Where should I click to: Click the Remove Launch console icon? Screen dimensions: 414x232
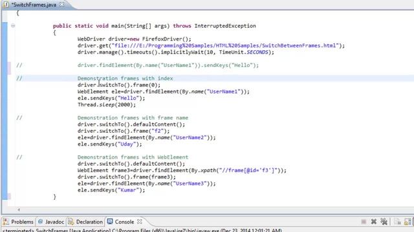(x=374, y=222)
